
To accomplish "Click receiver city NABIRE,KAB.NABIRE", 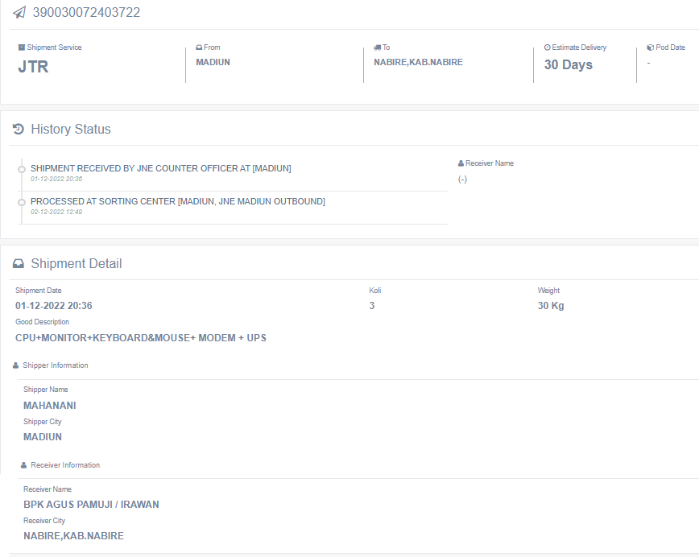I will (73, 536).
